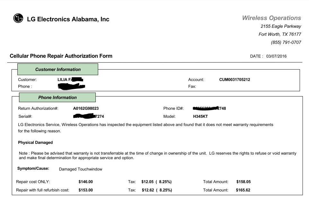Click the return authorization number A0162G98023

[x=86, y=108]
